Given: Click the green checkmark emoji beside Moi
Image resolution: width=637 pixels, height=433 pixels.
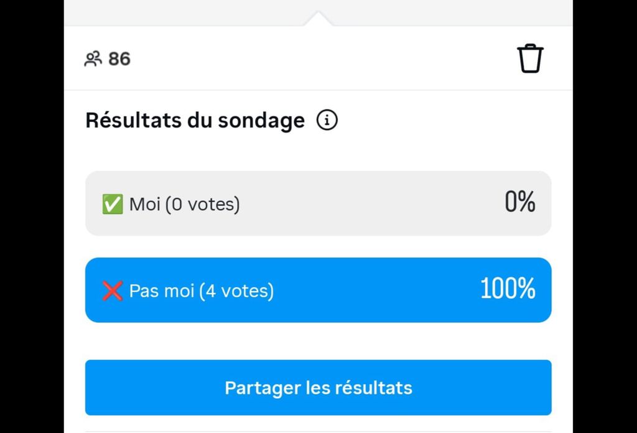Looking at the screenshot, I should click(x=113, y=204).
